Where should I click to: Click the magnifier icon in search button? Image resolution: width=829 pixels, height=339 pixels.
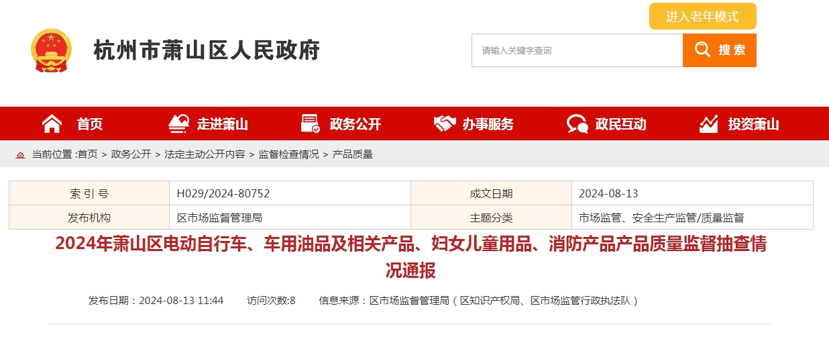702,50
